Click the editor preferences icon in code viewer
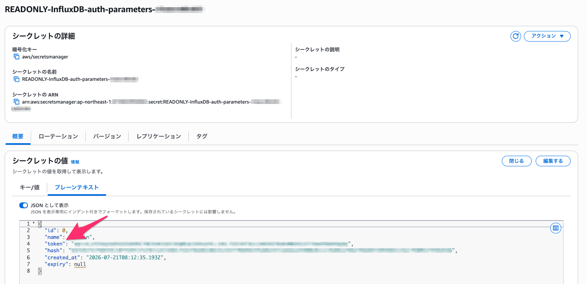This screenshot has width=586, height=284. coord(555,228)
